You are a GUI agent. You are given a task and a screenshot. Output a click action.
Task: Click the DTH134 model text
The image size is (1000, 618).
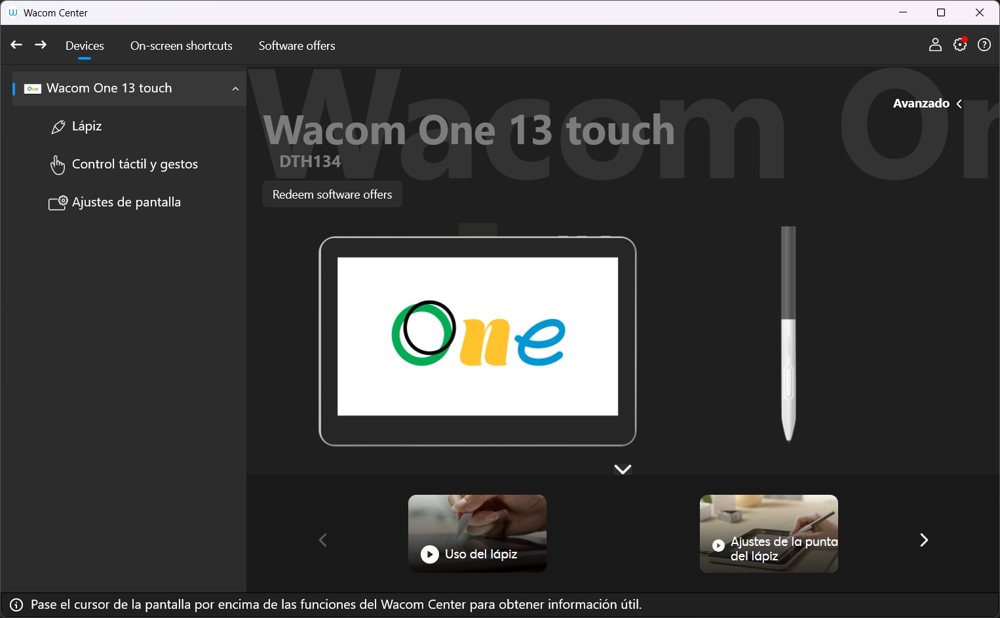pos(310,162)
